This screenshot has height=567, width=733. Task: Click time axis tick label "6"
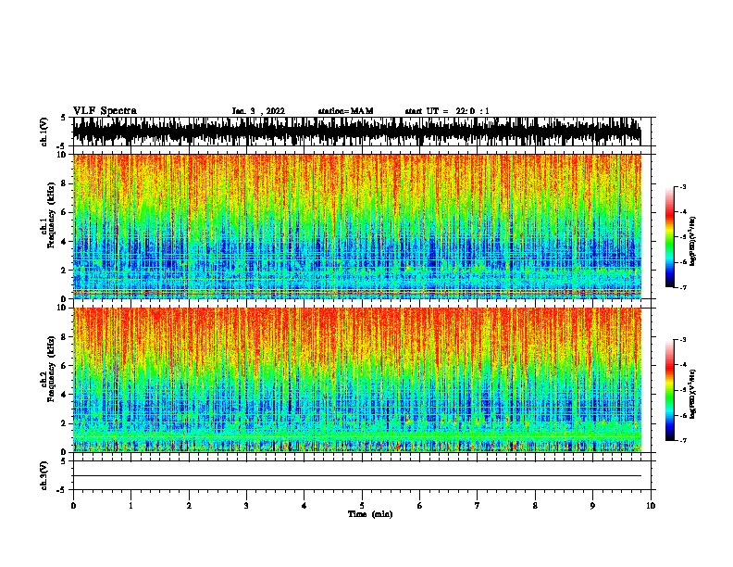pyautogui.click(x=420, y=506)
